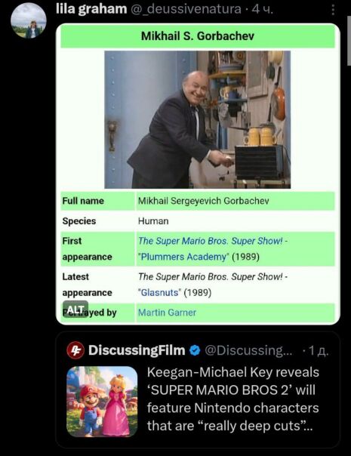The width and height of the screenshot is (351, 456).
Task: Show the image ALT description badge
Action: click(x=75, y=310)
